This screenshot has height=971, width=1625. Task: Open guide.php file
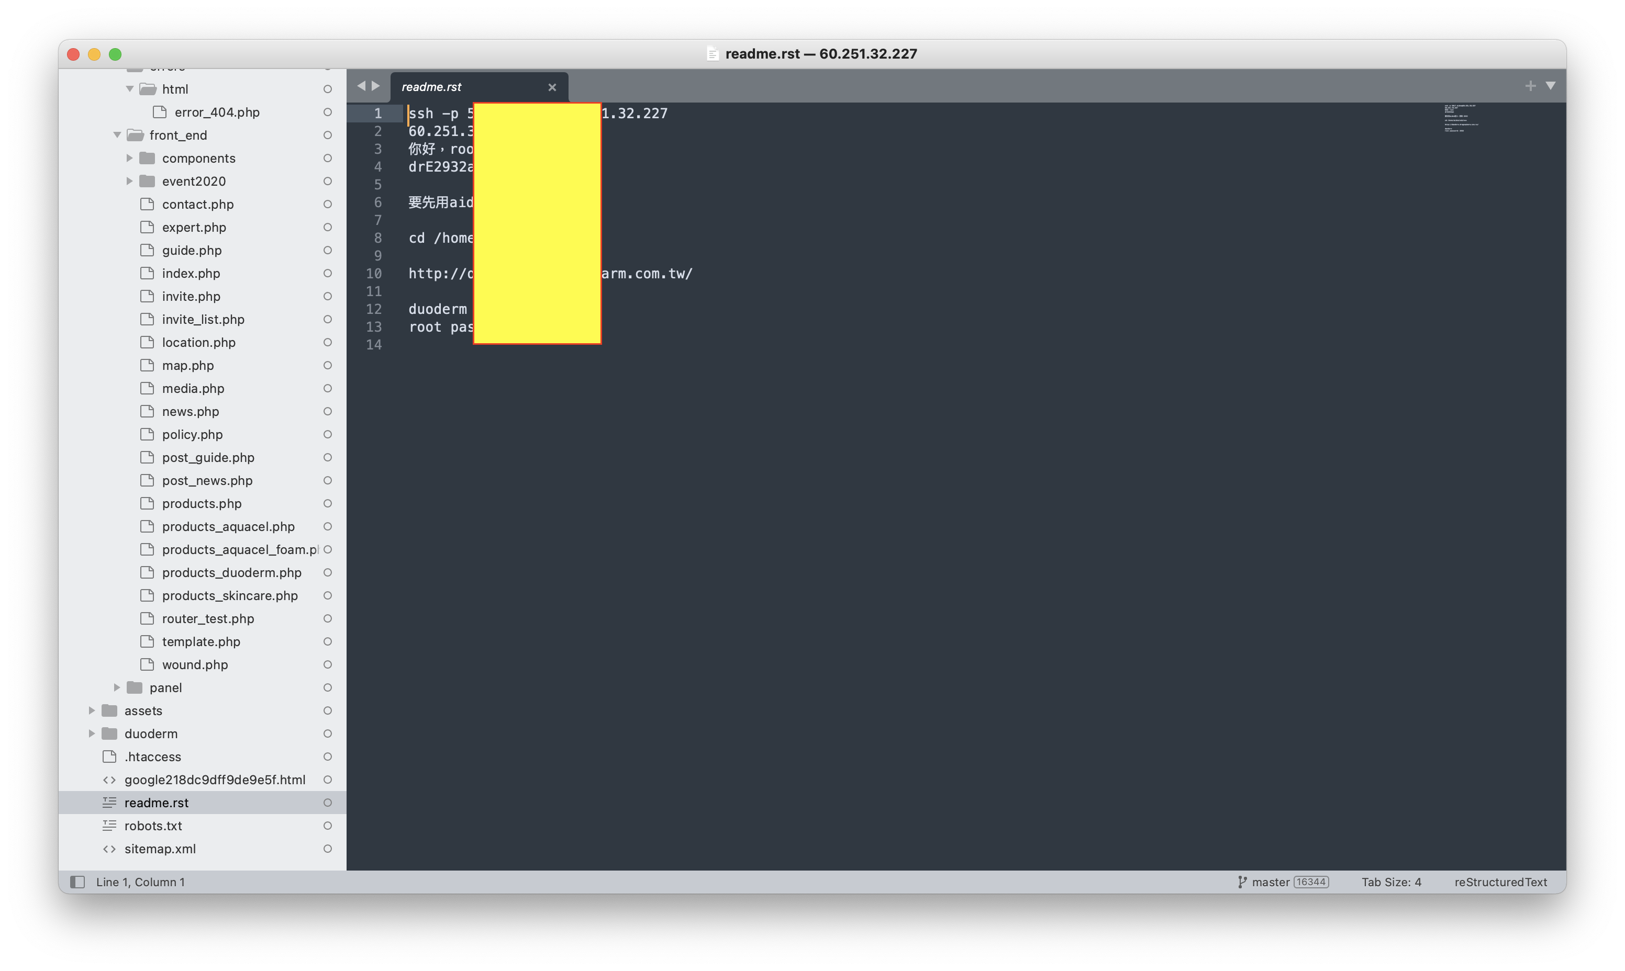(x=192, y=250)
